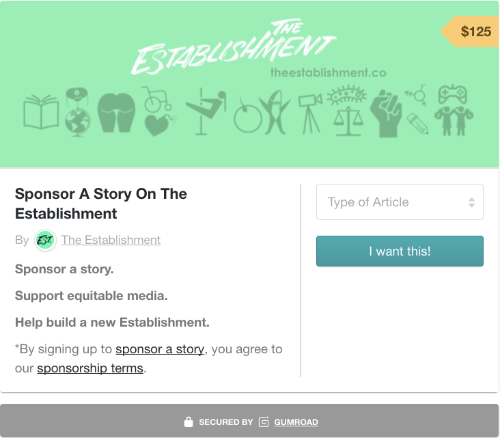The width and height of the screenshot is (500, 438).
Task: Click the Gumroad logo icon
Action: tap(264, 422)
